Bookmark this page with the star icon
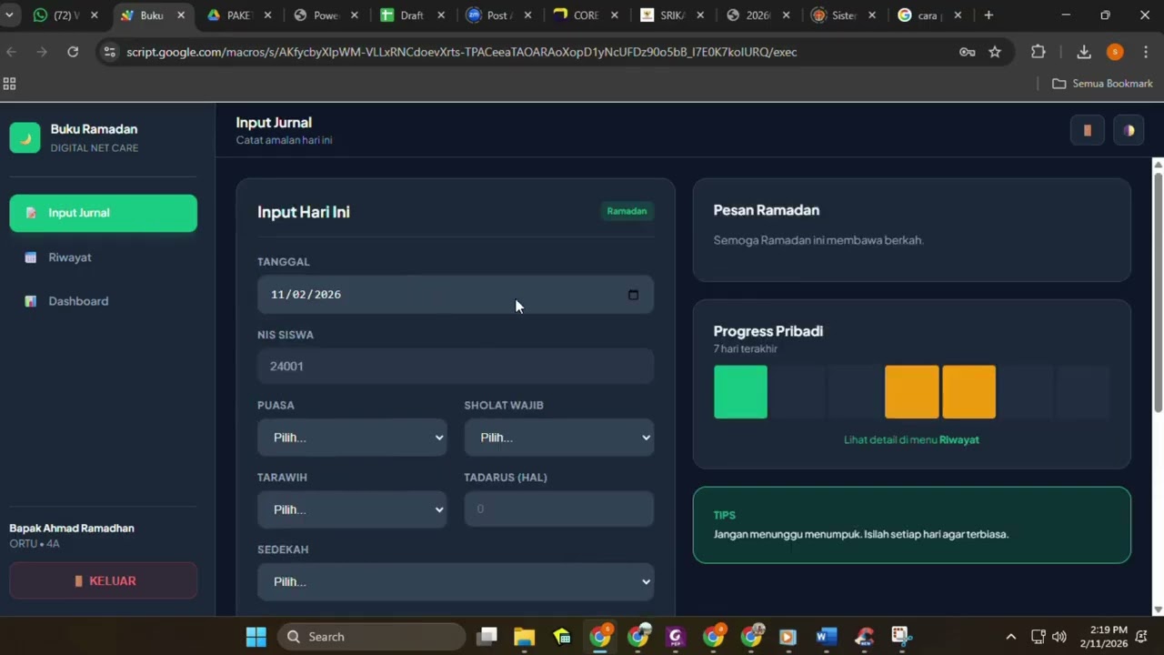 [x=995, y=52]
